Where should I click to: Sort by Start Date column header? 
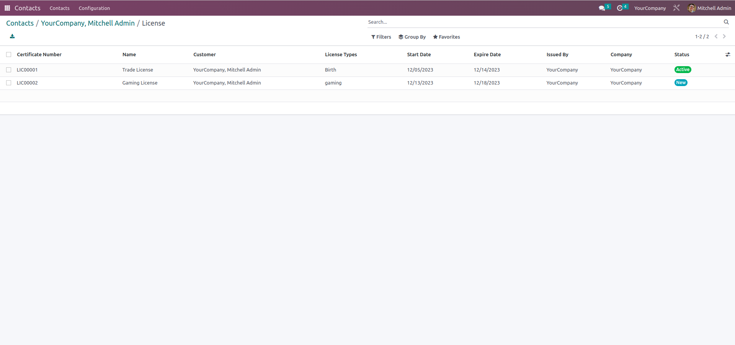[419, 55]
